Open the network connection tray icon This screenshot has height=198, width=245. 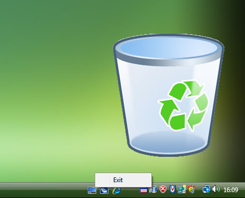click(206, 190)
